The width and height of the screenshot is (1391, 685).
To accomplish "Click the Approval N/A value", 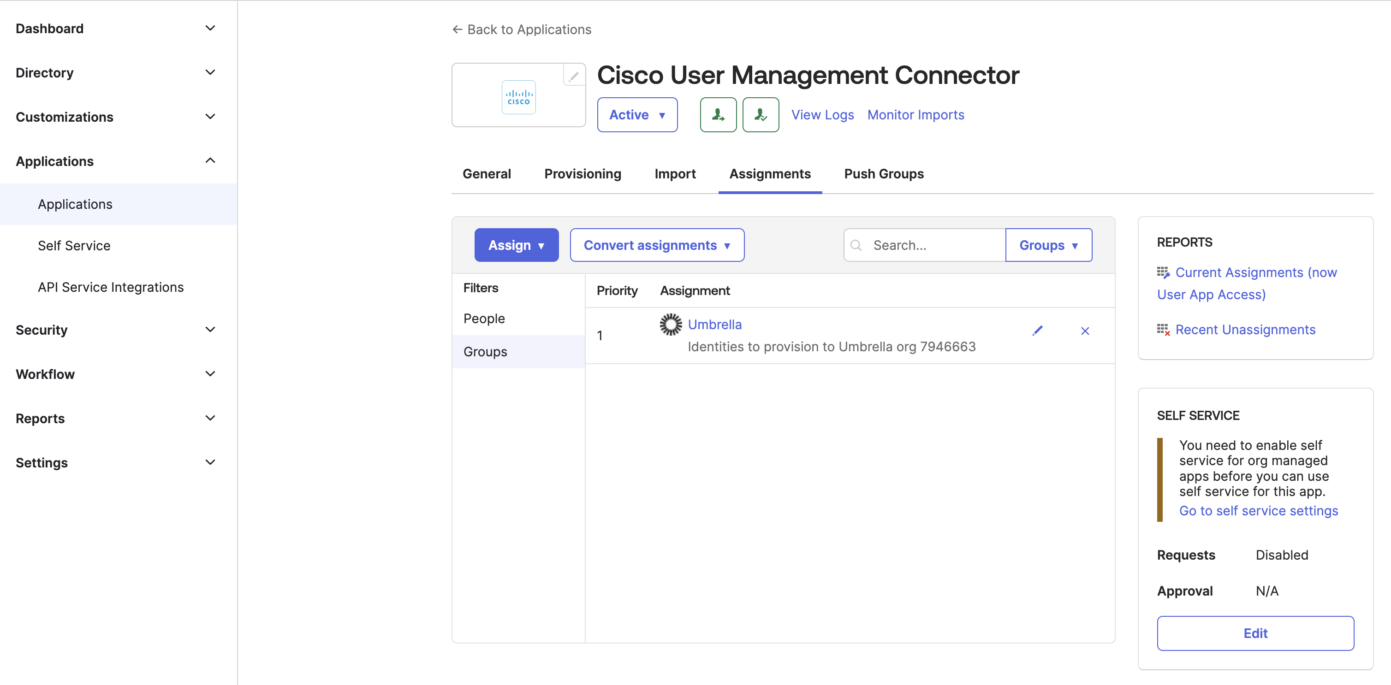I will pyautogui.click(x=1267, y=591).
